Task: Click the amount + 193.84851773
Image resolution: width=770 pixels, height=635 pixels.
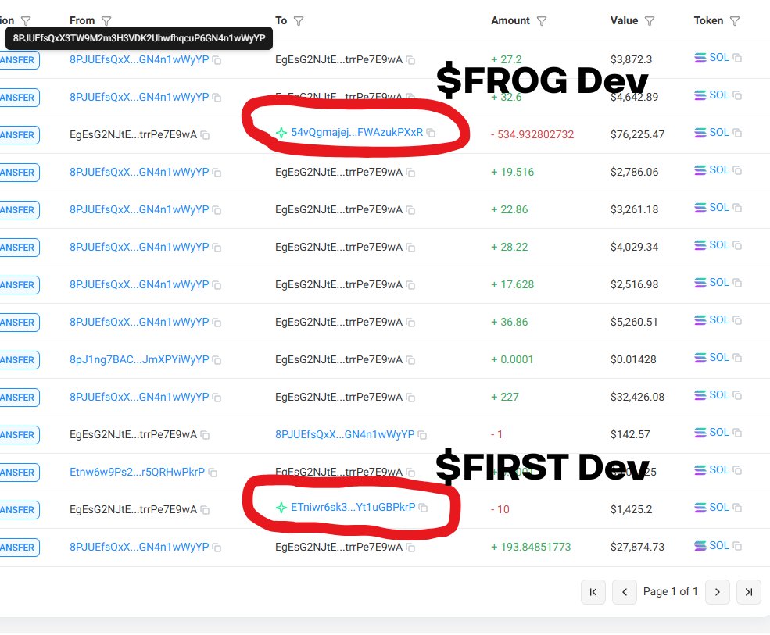Action: 531,548
